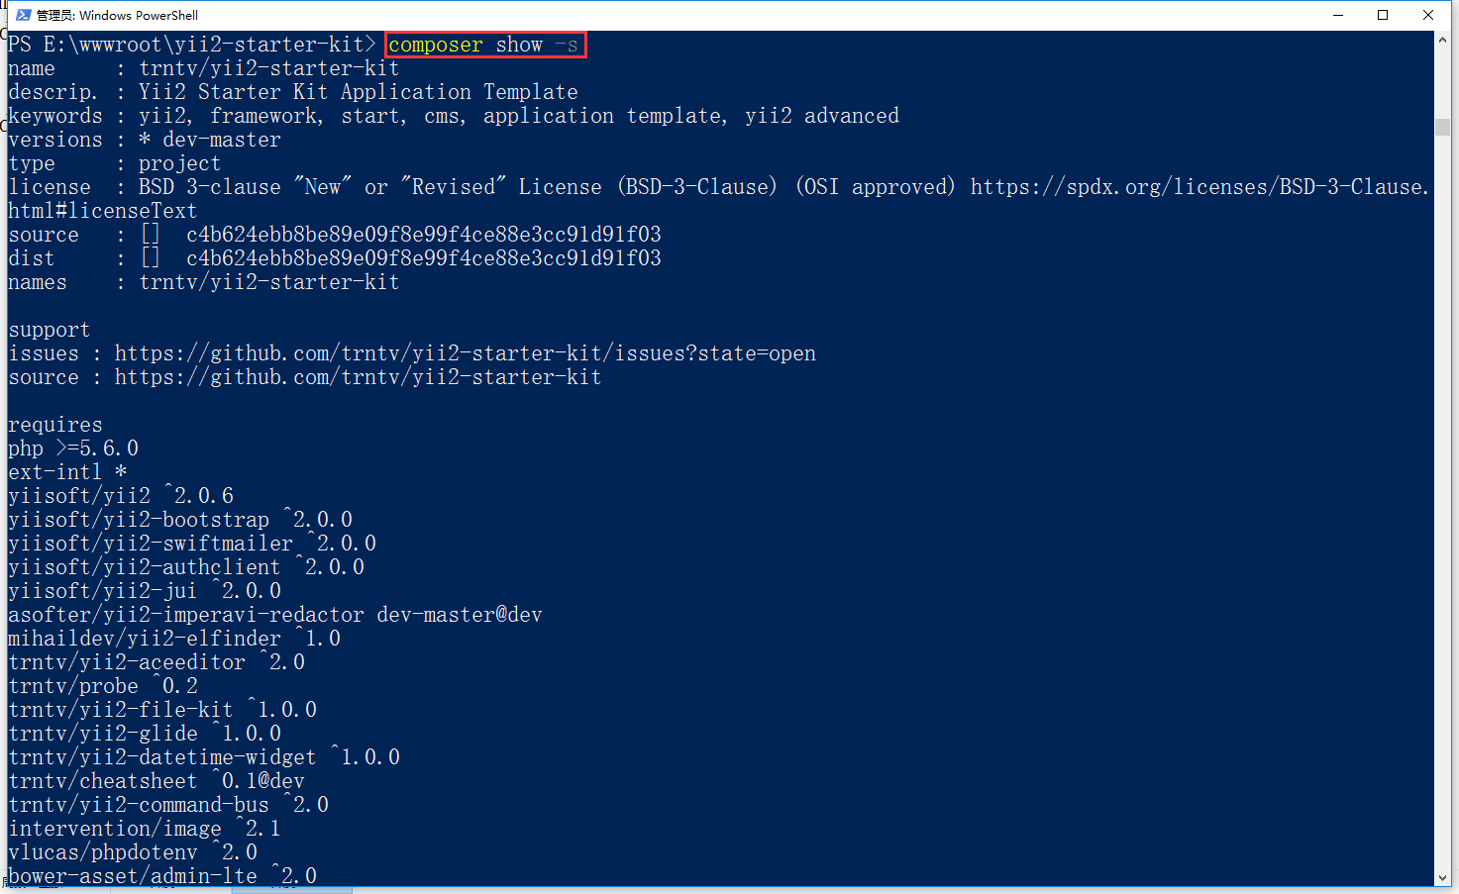Minimize the PowerShell window

pos(1338,15)
